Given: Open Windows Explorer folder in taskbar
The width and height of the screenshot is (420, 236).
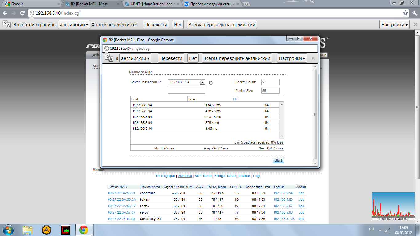Looking at the screenshot, I should pos(27,230).
